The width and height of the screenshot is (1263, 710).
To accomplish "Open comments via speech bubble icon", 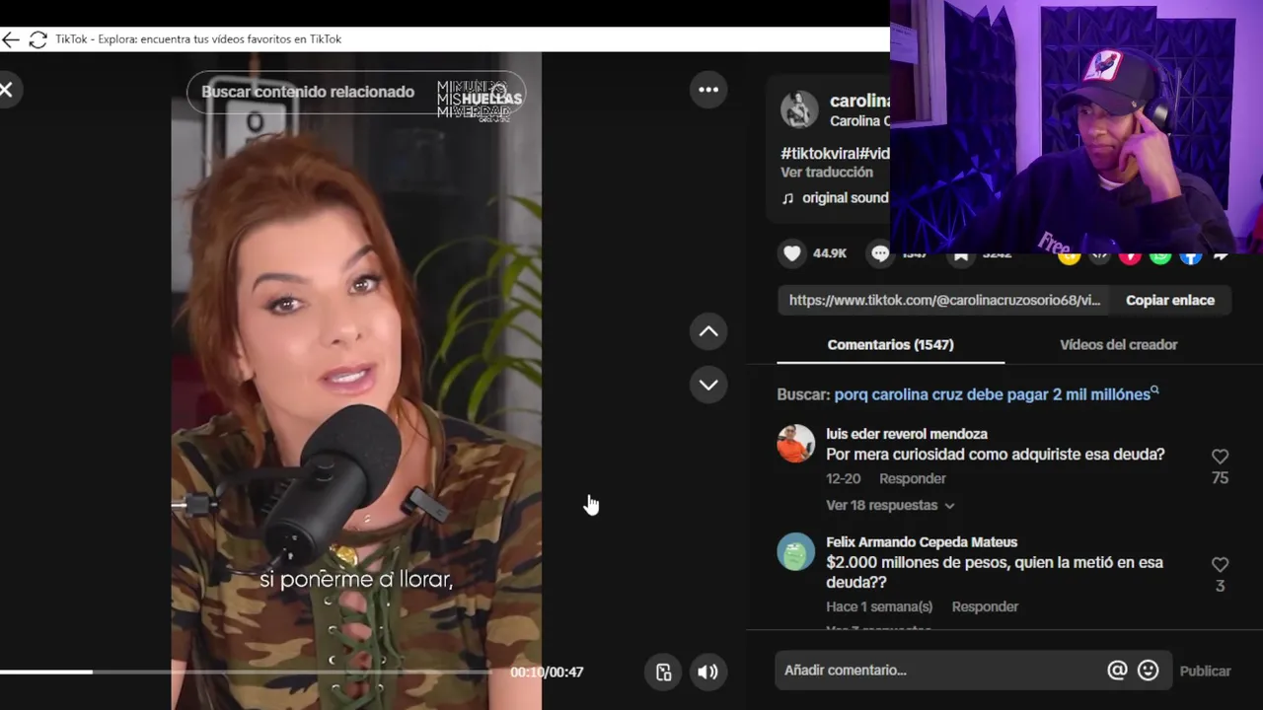I will [x=880, y=253].
